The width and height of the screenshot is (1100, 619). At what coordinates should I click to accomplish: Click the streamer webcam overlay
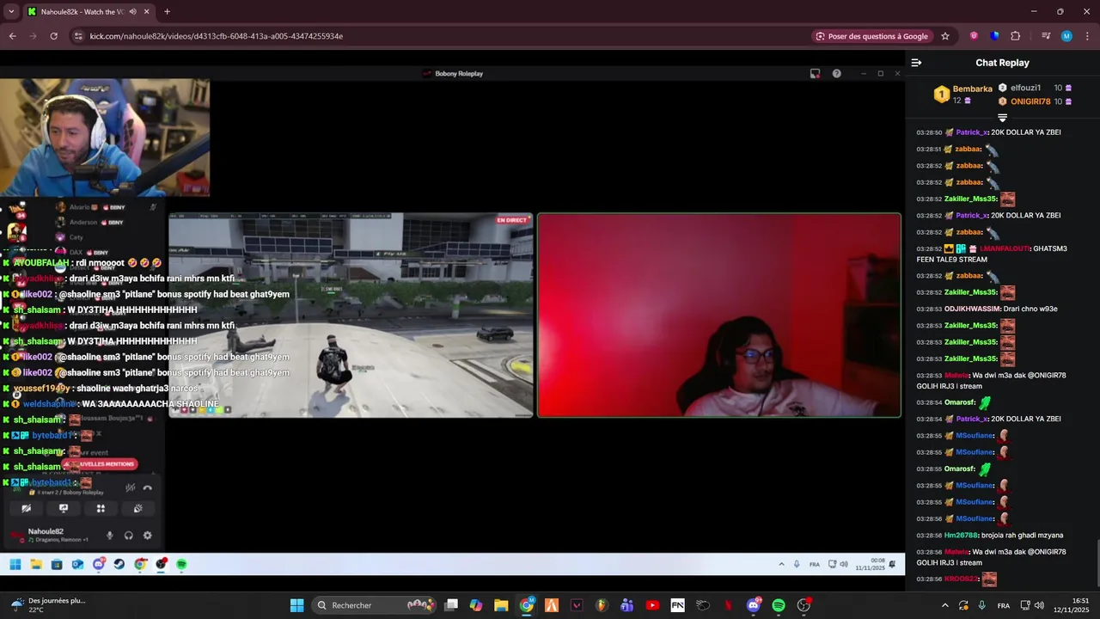pyautogui.click(x=105, y=138)
